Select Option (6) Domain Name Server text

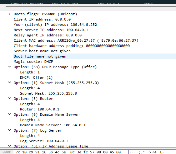tap(47, 114)
